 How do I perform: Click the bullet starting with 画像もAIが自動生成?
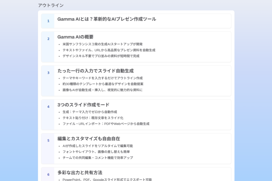[102, 90]
